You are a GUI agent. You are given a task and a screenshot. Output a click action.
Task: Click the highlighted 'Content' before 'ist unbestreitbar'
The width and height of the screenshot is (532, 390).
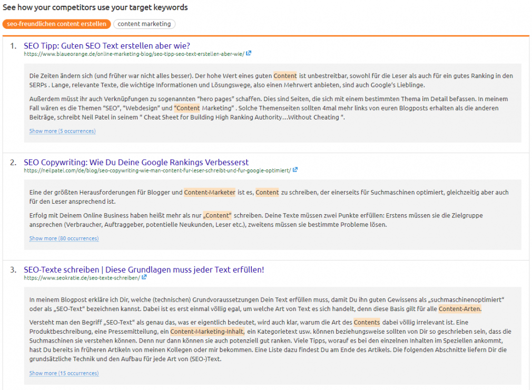(x=285, y=76)
